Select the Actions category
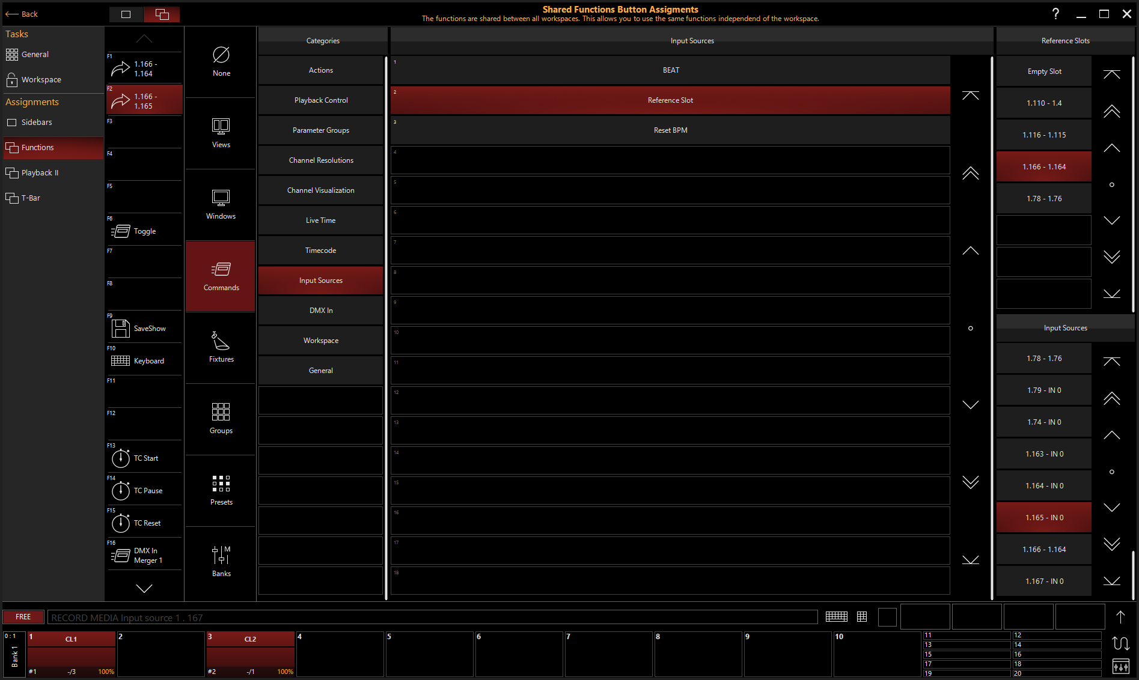Viewport: 1139px width, 680px height. point(320,70)
